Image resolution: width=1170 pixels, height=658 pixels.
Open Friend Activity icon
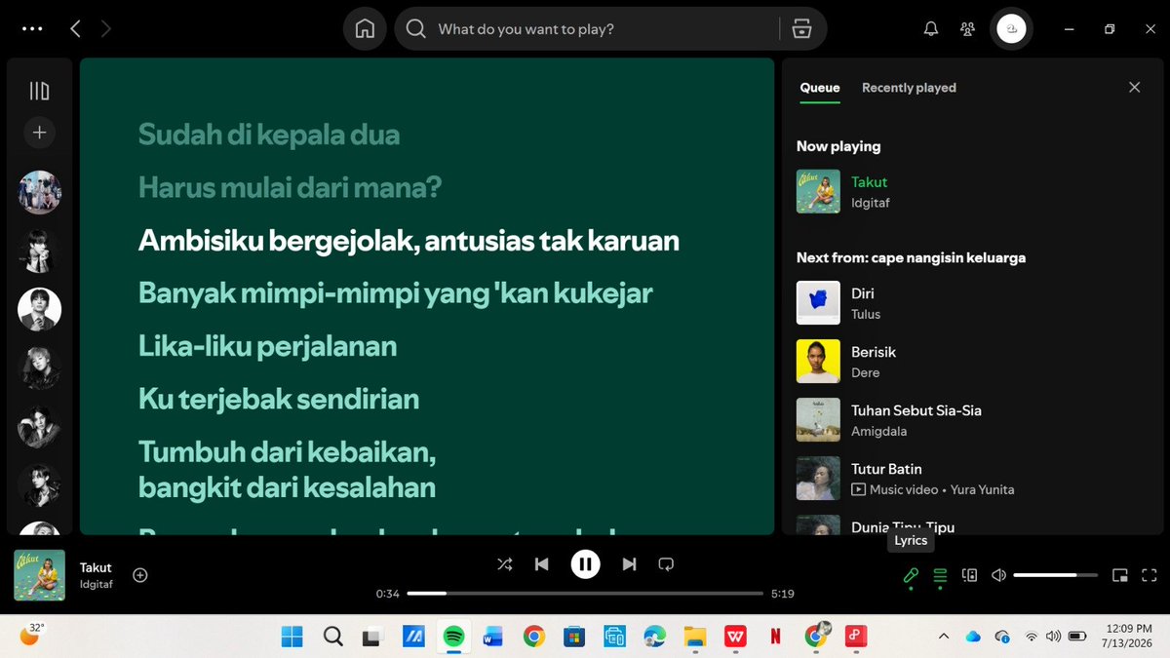967,29
